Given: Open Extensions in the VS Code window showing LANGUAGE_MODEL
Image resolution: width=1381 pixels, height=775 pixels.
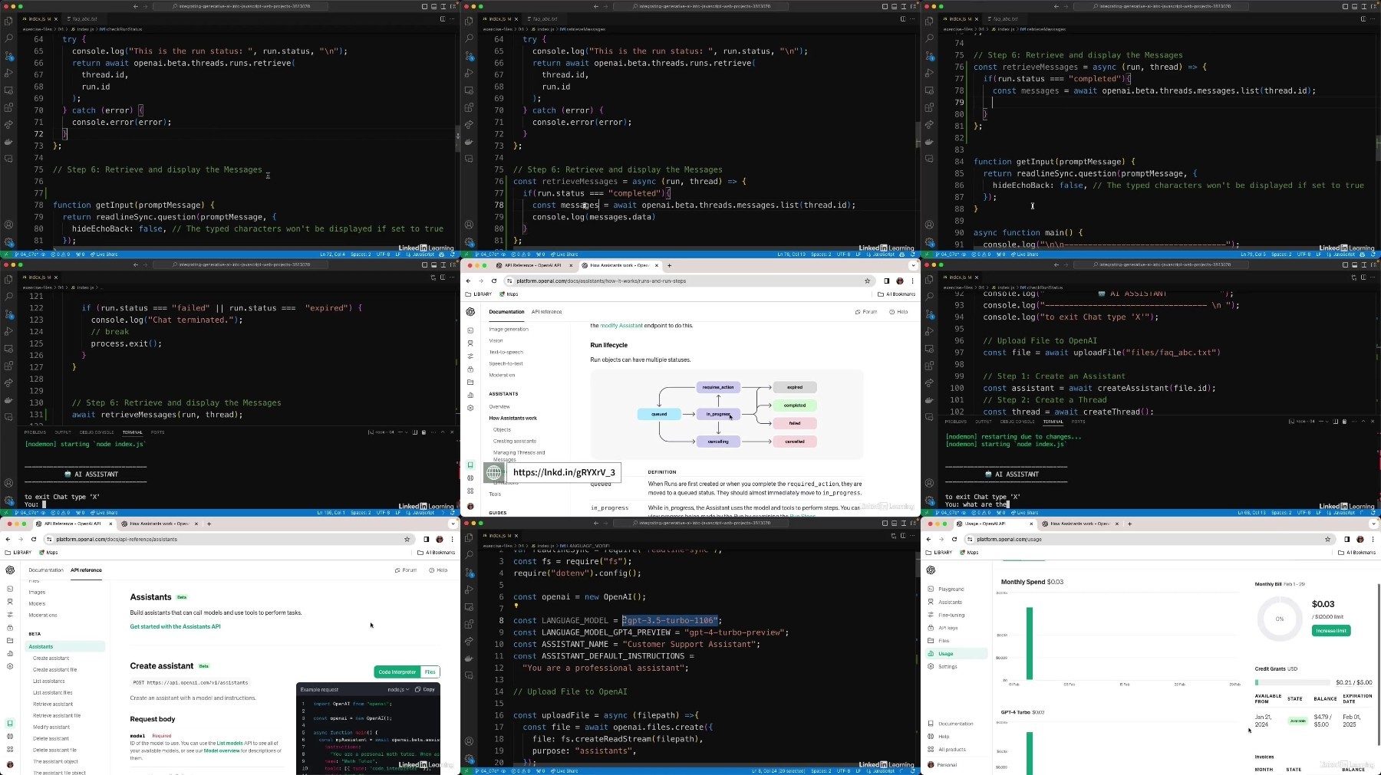Looking at the screenshot, I should 469,624.
